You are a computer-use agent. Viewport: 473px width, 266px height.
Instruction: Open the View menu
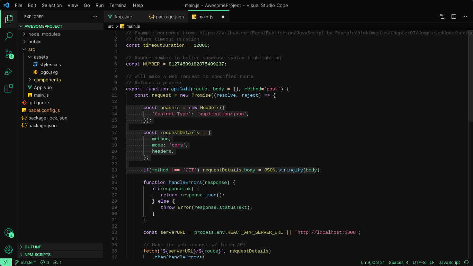73,5
